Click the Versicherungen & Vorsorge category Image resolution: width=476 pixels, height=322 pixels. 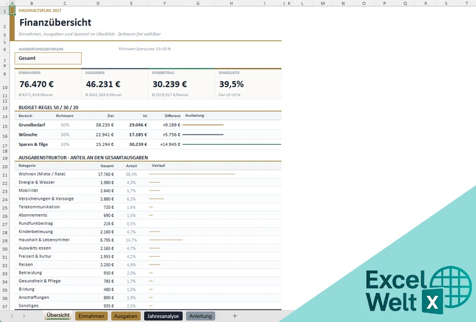[46, 199]
